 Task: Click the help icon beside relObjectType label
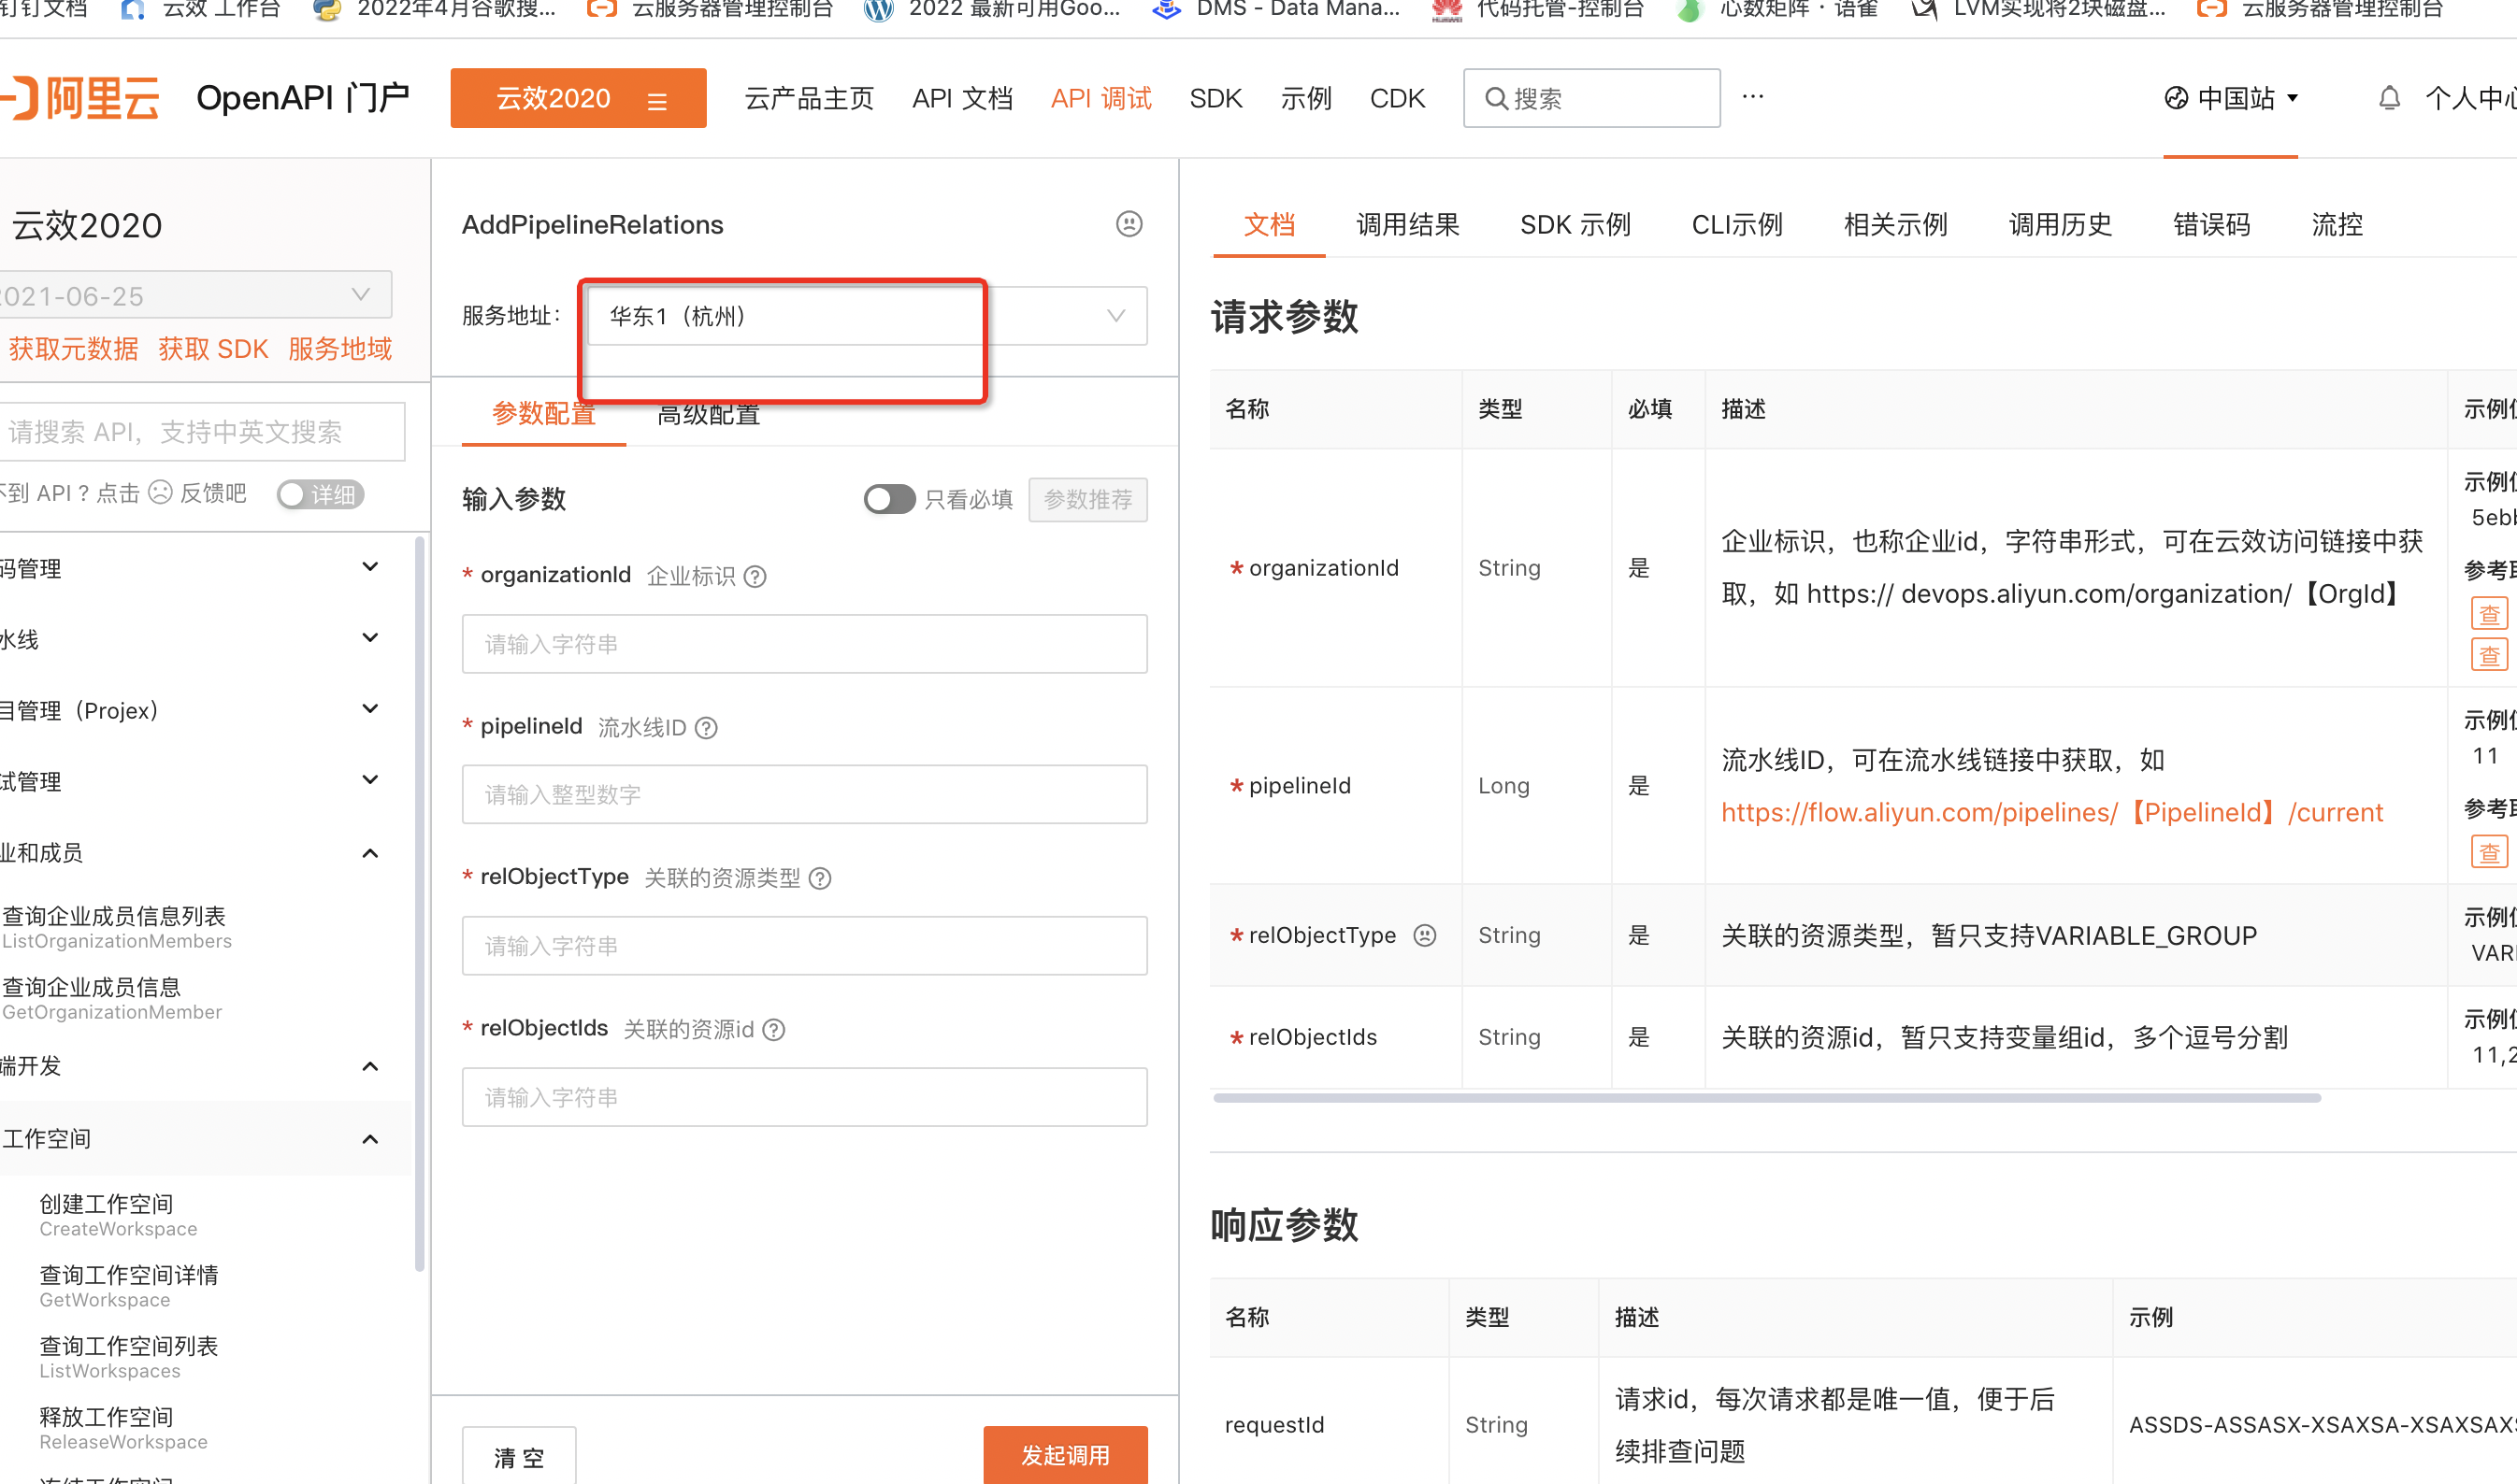[820, 879]
